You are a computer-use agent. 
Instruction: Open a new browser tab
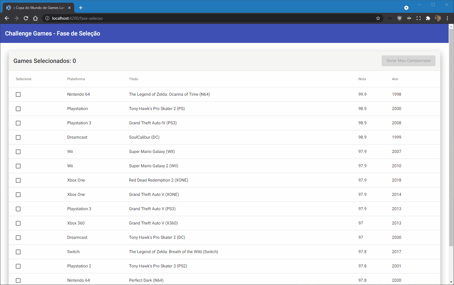coord(81,8)
